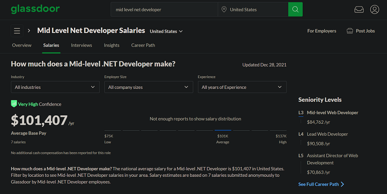The width and height of the screenshot is (387, 194).
Task: Click the United States location search field
Action: point(253,9)
